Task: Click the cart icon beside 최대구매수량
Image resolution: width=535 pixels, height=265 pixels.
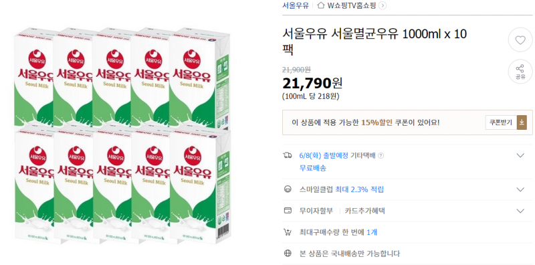Action: pos(288,232)
